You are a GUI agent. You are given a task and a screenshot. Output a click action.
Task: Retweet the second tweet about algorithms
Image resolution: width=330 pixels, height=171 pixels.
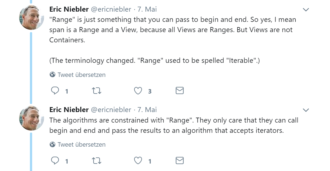pyautogui.click(x=97, y=161)
